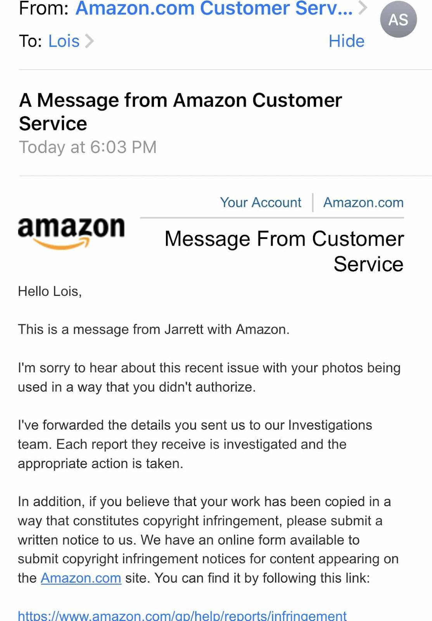Open the Amazon.com link in header

click(363, 203)
